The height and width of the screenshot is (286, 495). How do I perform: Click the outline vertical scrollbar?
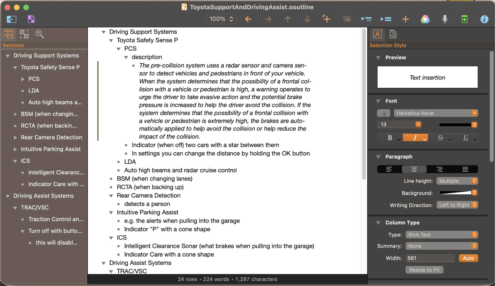364,104
